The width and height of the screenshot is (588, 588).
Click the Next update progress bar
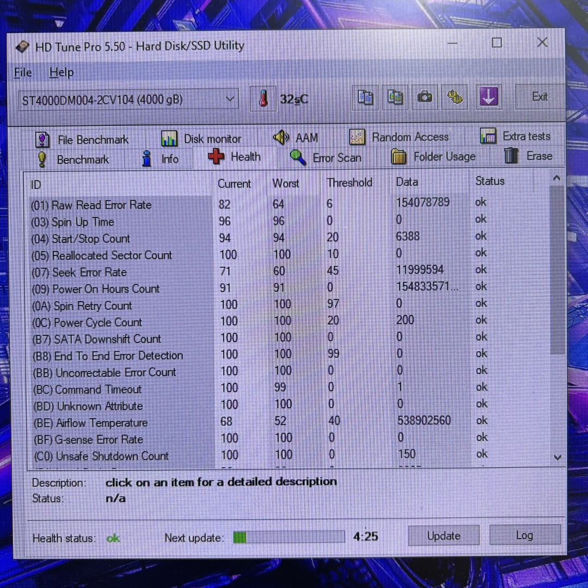pos(289,537)
